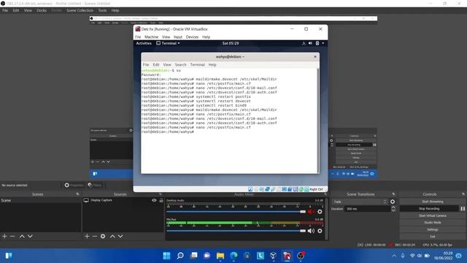Open Terminal app menu in GNOME bar
The image size is (467, 263).
click(x=169, y=43)
